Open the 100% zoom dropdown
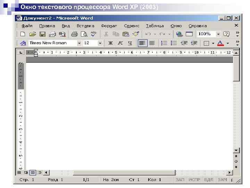The image size is (250, 188). (x=218, y=34)
